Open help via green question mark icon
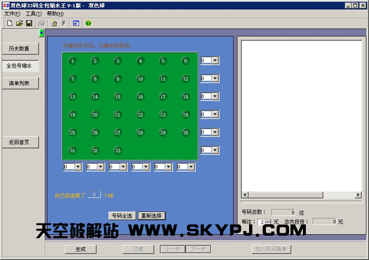The image size is (369, 260). 88,23
